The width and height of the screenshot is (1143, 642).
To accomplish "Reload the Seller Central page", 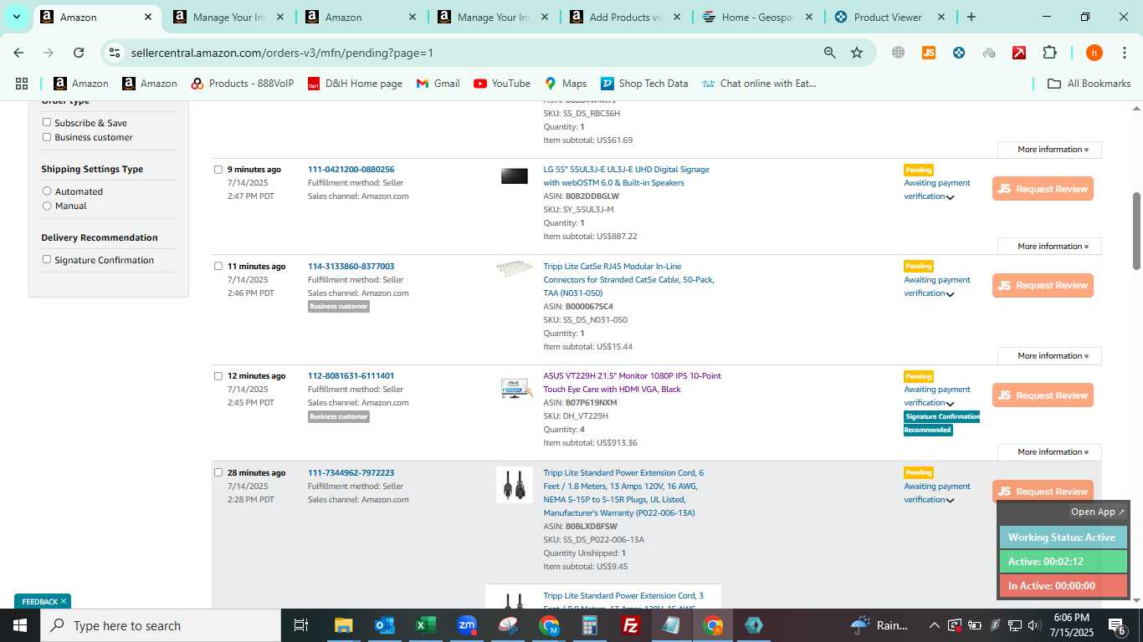I will click(79, 53).
